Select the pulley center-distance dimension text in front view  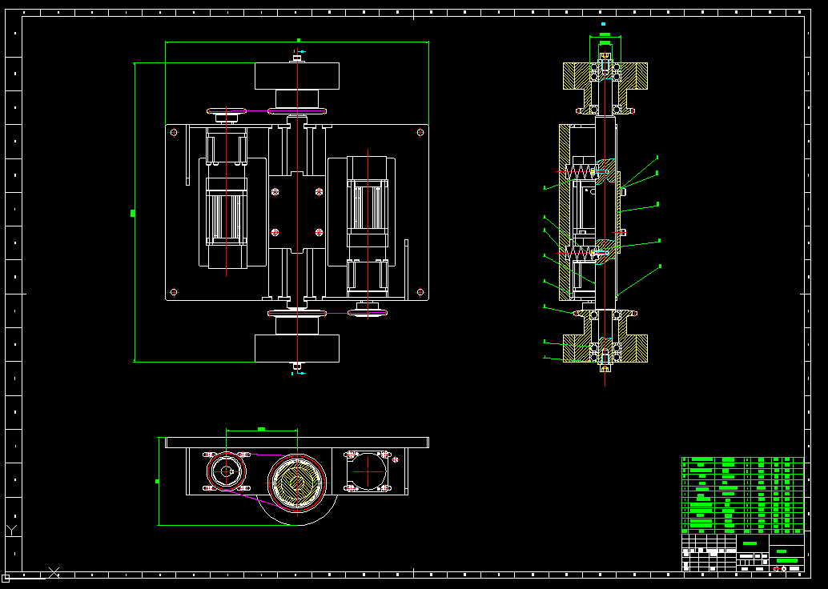(261, 429)
